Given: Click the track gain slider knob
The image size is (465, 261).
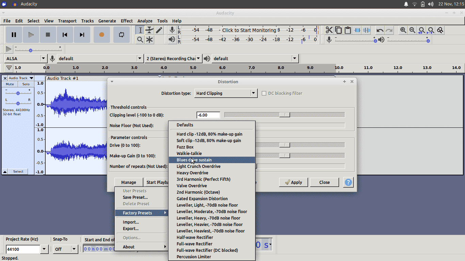Looking at the screenshot, I should (x=18, y=93).
